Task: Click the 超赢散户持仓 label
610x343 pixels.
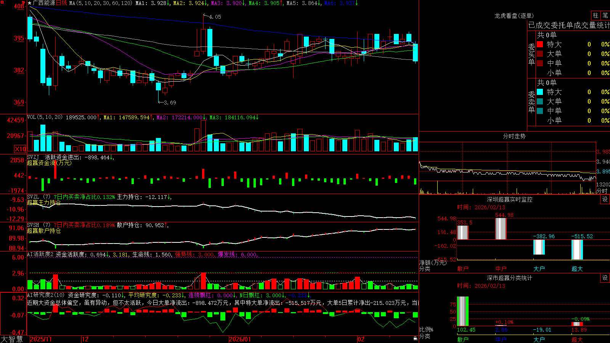Action: pos(43,231)
